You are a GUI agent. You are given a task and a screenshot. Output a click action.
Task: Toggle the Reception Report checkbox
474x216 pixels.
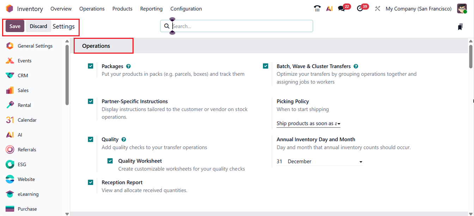(91, 182)
